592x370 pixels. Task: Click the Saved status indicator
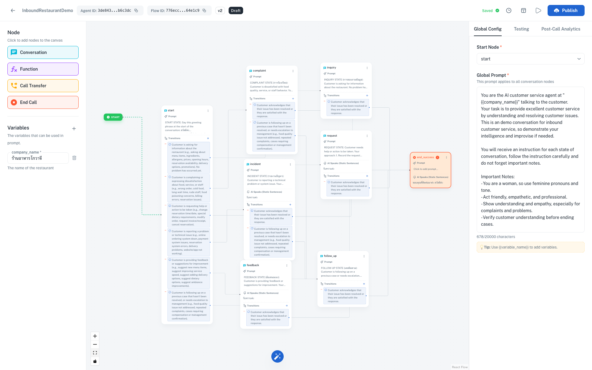pyautogui.click(x=490, y=10)
